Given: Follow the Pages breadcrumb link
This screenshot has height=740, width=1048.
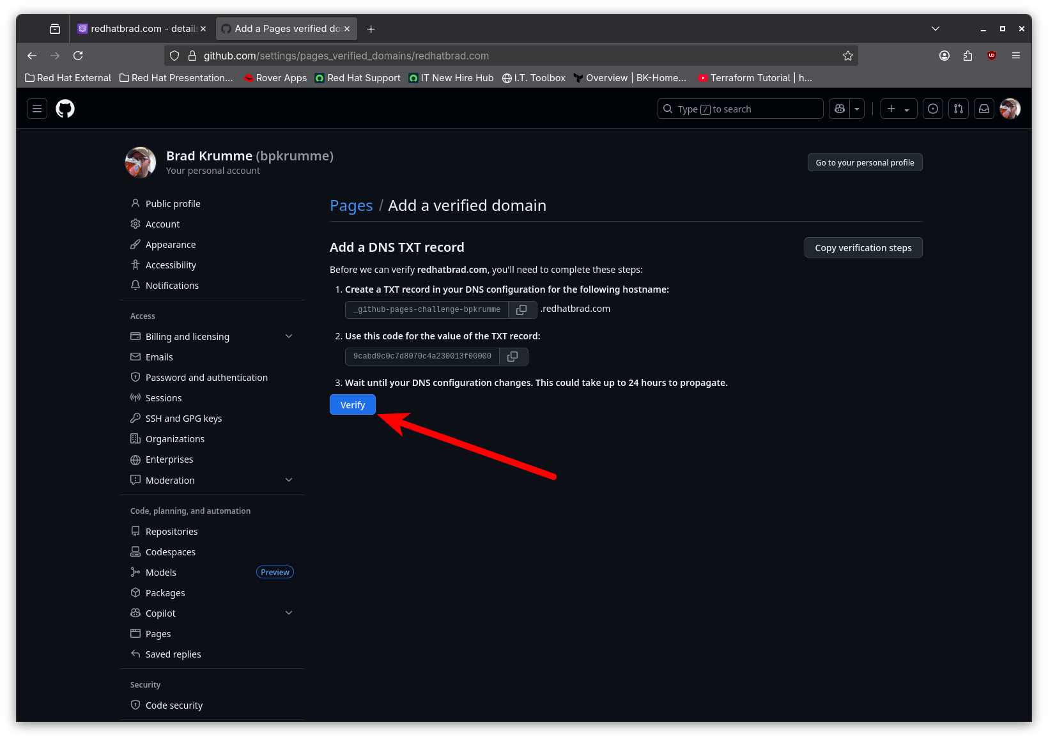Looking at the screenshot, I should (351, 206).
